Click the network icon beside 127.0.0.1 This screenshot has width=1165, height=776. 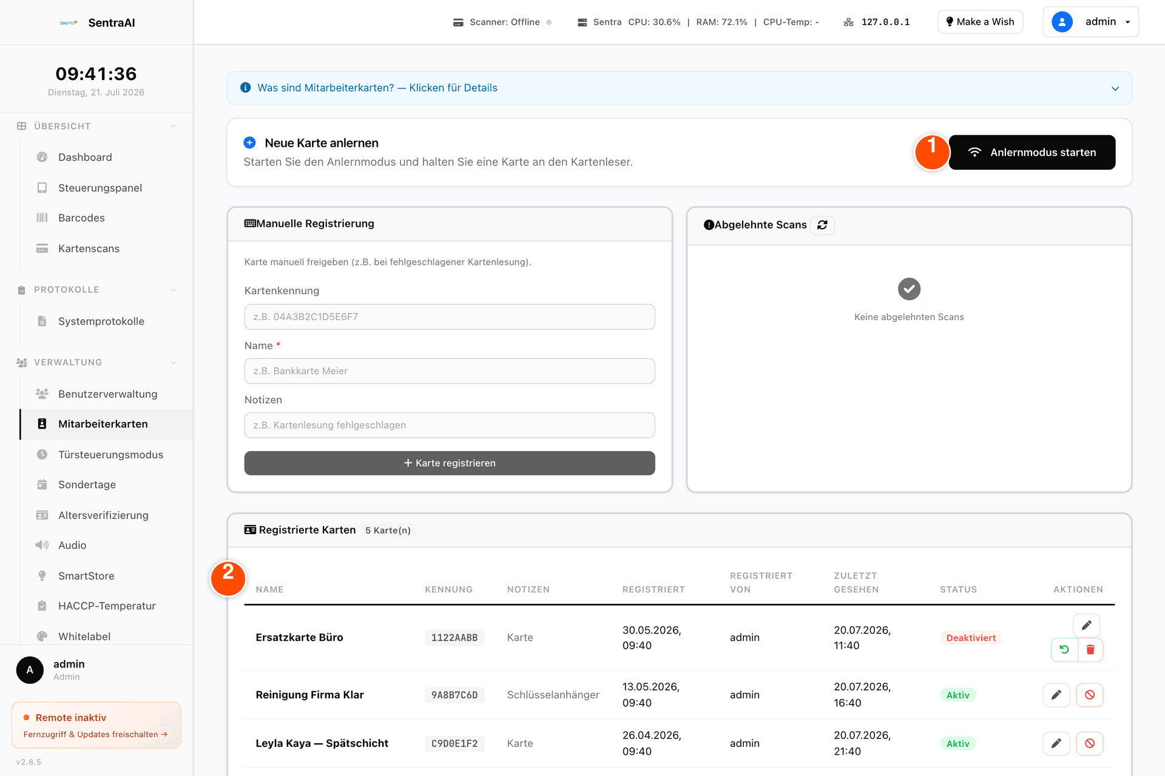848,22
